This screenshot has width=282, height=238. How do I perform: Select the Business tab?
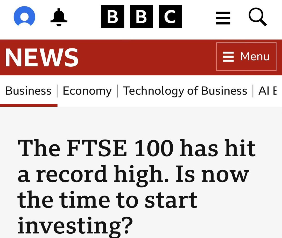pyautogui.click(x=29, y=91)
